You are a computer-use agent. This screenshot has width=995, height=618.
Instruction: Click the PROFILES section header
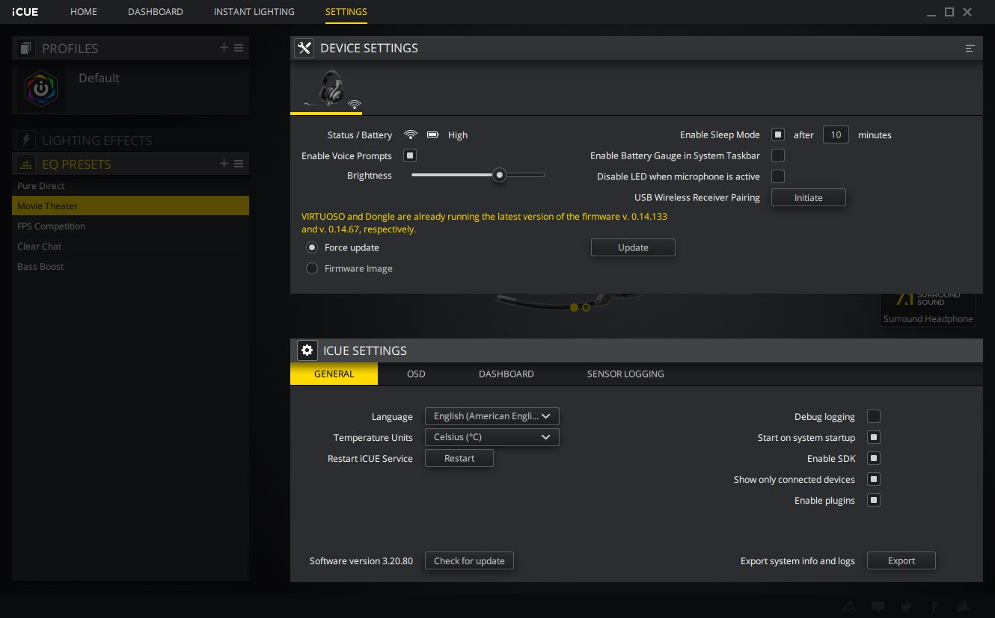[x=70, y=49]
